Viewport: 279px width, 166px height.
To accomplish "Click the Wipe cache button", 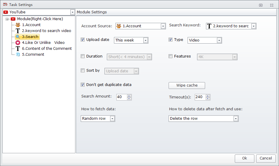I will pyautogui.click(x=187, y=85).
